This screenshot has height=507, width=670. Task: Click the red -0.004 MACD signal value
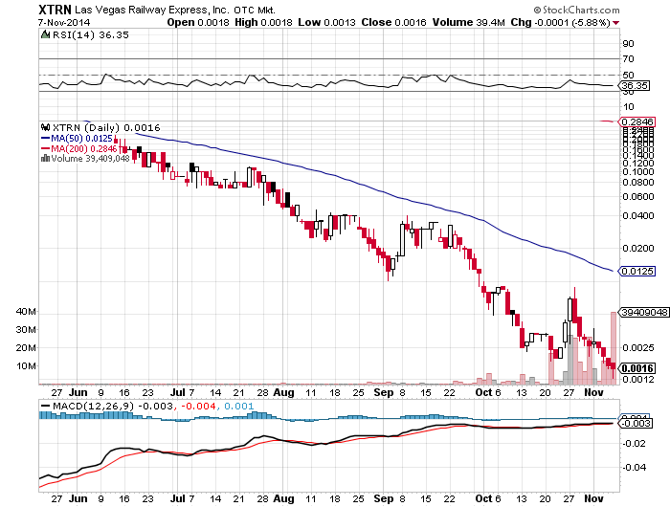[x=199, y=407]
